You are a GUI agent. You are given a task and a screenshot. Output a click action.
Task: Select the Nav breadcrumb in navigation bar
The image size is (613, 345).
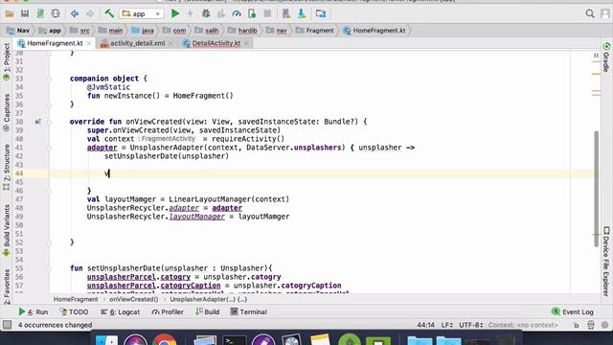[18, 31]
